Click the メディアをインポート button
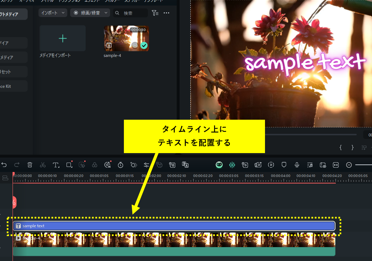372x261 pixels. [x=63, y=38]
